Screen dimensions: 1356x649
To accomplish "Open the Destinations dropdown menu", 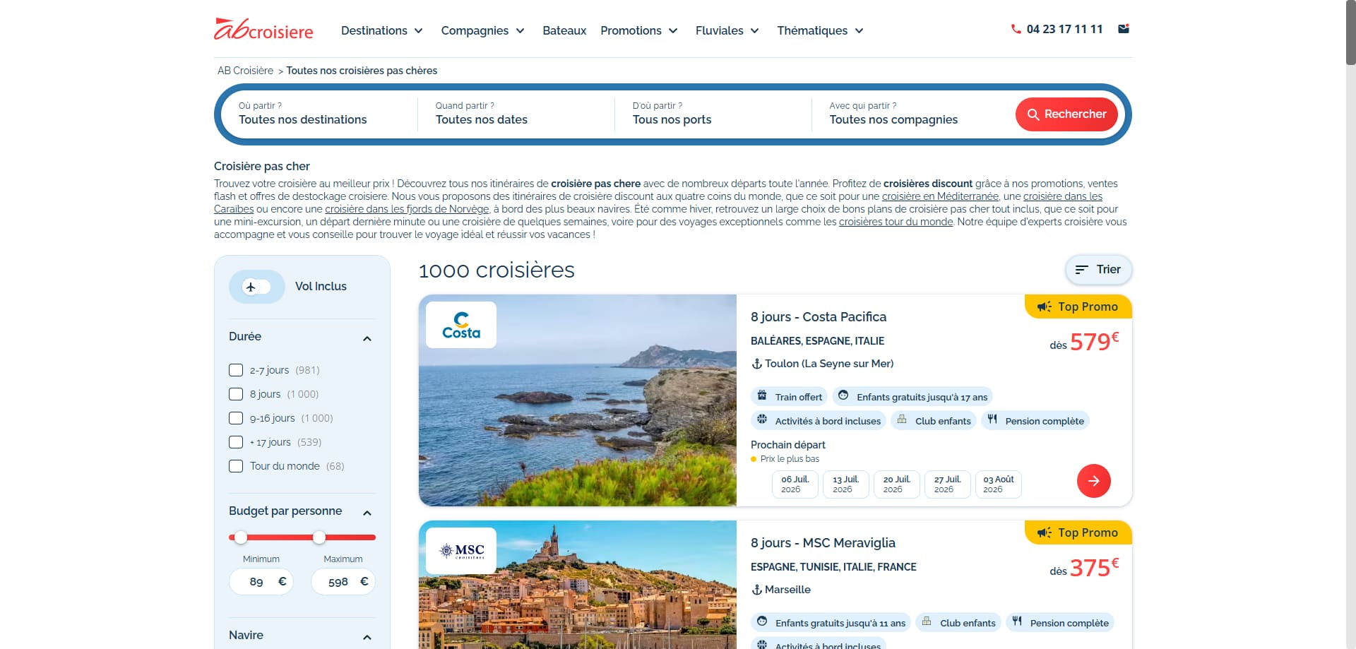I will (382, 30).
